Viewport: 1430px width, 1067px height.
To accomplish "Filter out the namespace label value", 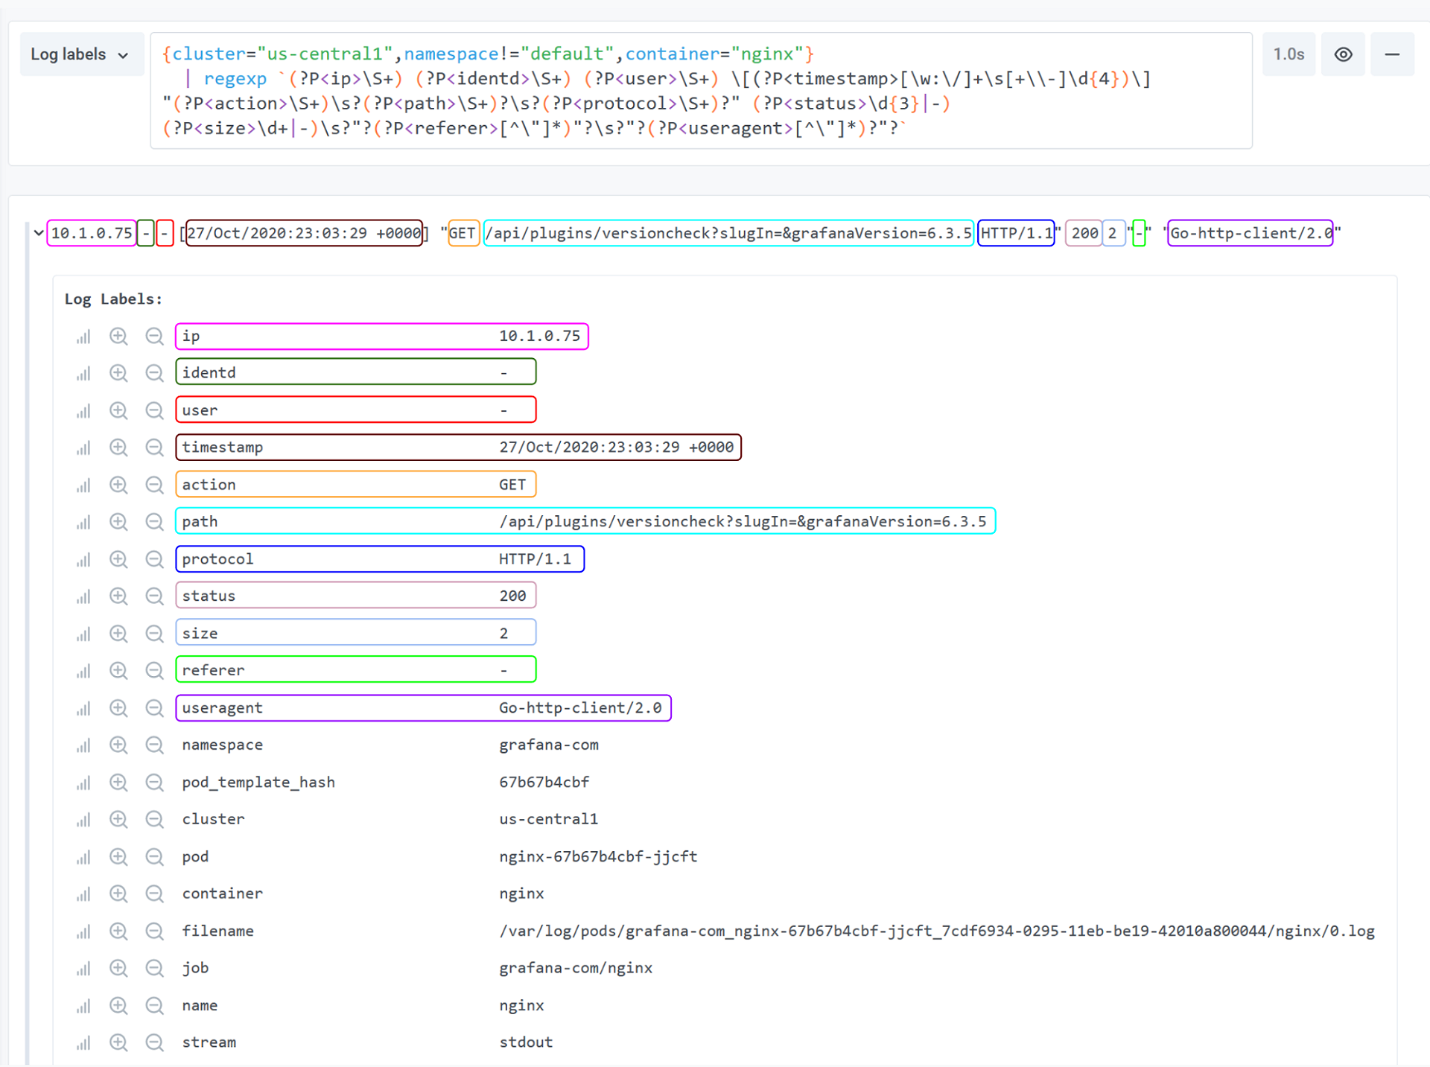I will pyautogui.click(x=155, y=745).
